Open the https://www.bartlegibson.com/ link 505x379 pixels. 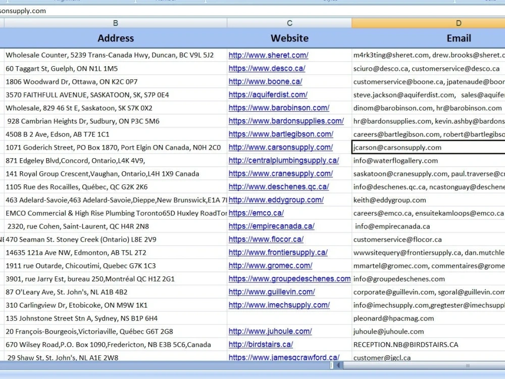[281, 134]
